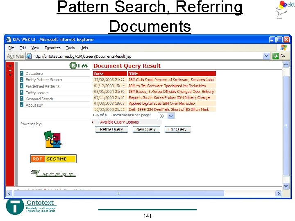Open the address bar history dropdown
Image resolution: width=295 pixels, height=221 pixels.
[266, 56]
